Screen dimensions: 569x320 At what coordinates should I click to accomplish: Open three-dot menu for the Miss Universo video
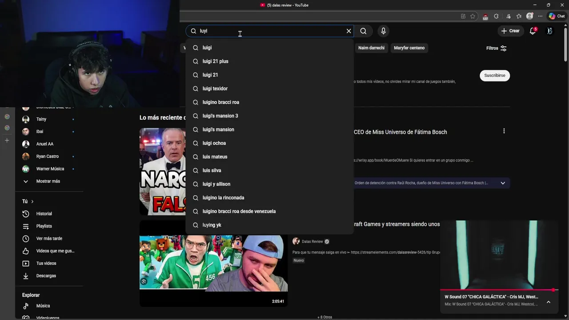(x=504, y=131)
